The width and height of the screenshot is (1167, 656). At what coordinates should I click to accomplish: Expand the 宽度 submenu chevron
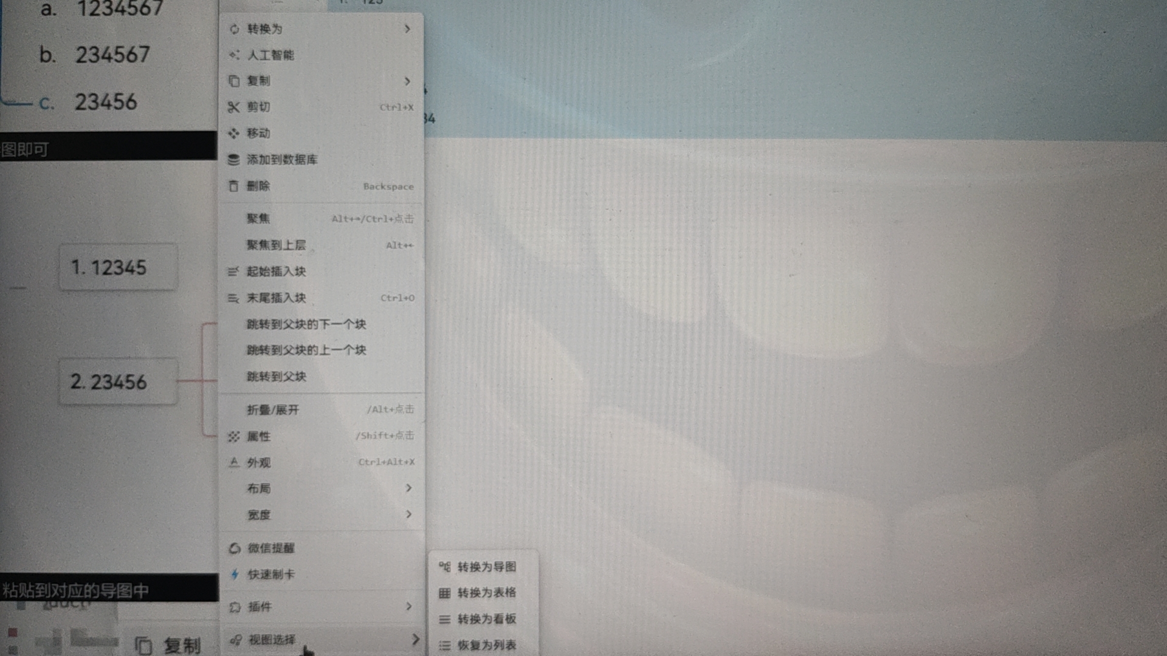408,514
